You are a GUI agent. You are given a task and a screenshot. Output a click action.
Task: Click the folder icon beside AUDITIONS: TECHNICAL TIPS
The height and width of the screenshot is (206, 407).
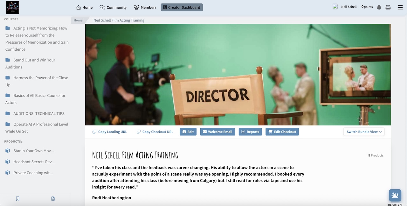8,113
